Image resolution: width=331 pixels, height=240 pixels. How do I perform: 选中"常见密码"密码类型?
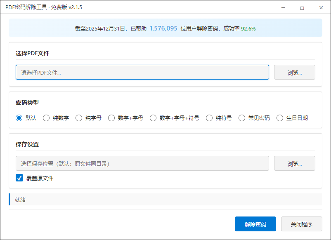pos(242,118)
